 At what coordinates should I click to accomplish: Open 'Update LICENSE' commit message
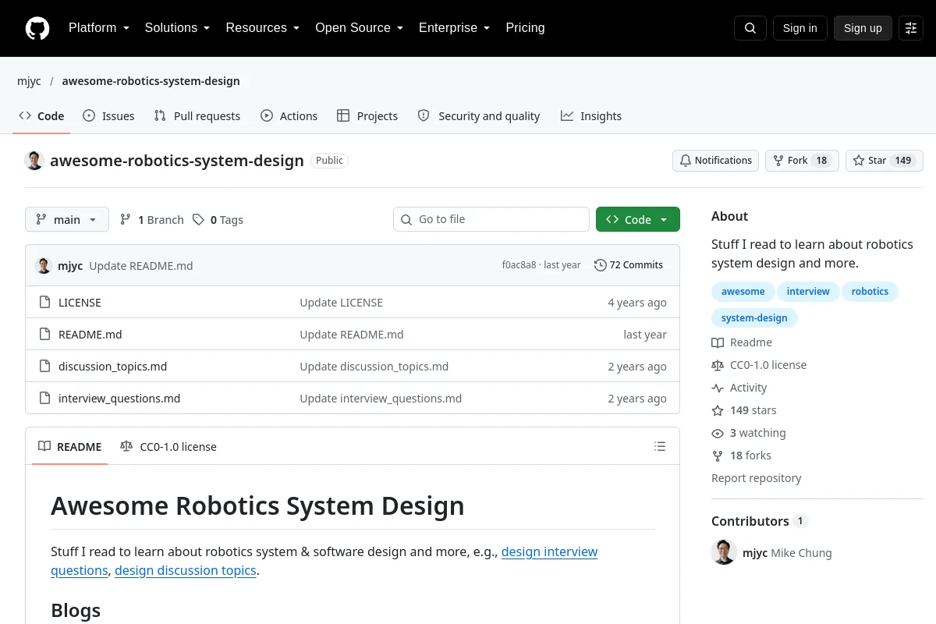342,303
